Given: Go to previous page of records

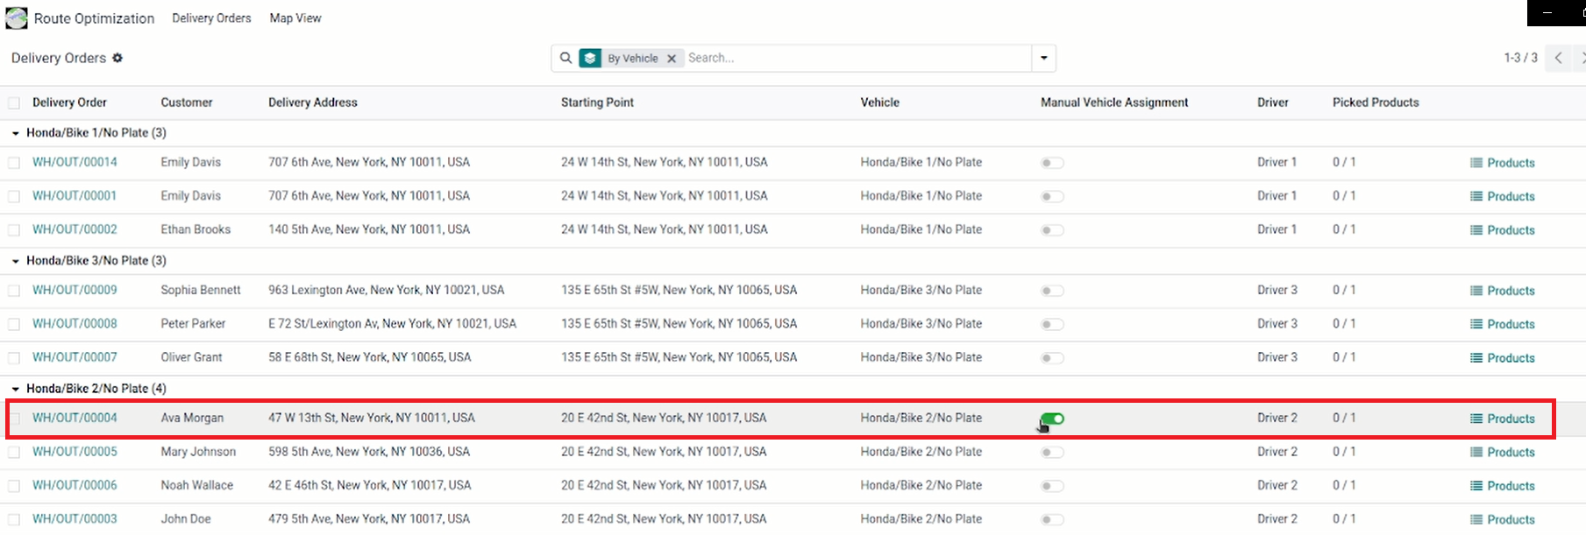Looking at the screenshot, I should point(1558,58).
